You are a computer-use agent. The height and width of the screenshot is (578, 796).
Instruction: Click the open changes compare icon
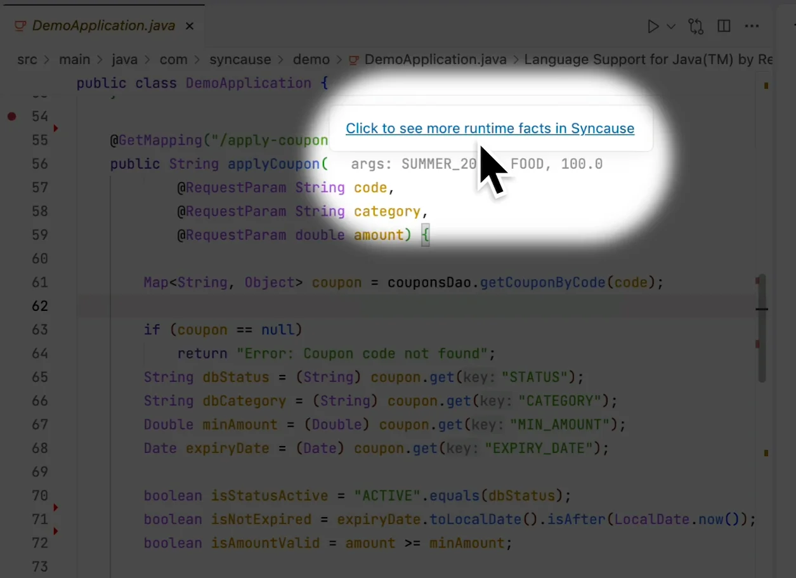point(696,27)
